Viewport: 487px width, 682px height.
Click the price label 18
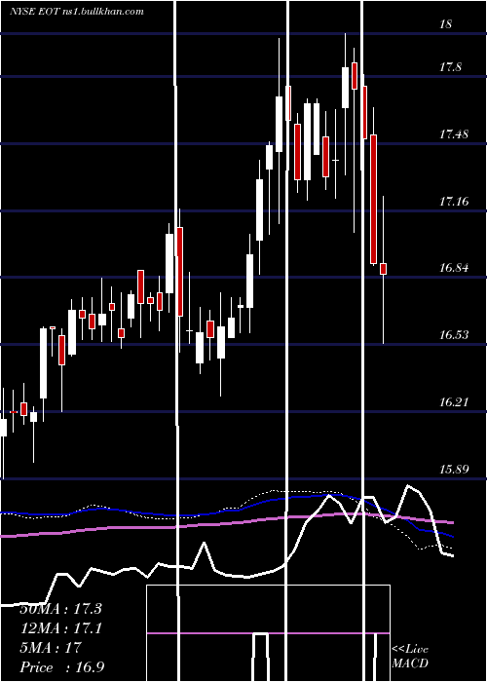tap(446, 24)
